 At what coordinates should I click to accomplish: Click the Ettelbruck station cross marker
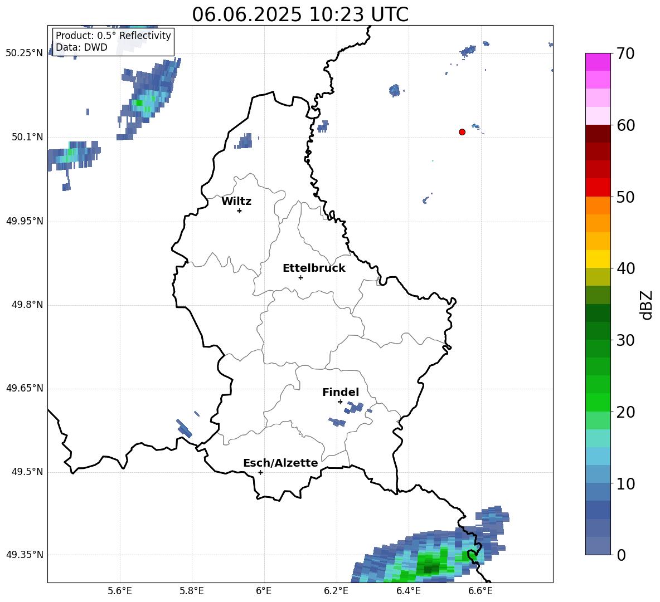click(x=300, y=277)
